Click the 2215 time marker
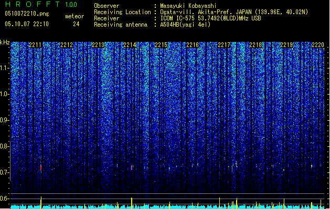 coord(161,45)
